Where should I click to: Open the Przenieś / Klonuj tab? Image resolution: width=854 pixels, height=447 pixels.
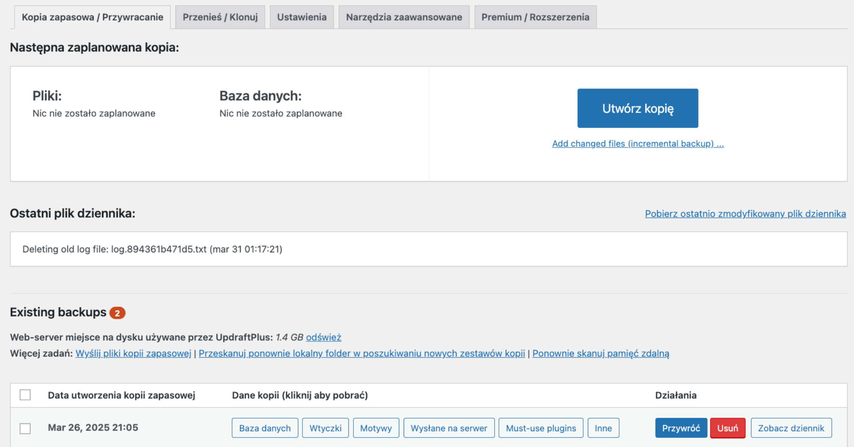click(x=220, y=17)
